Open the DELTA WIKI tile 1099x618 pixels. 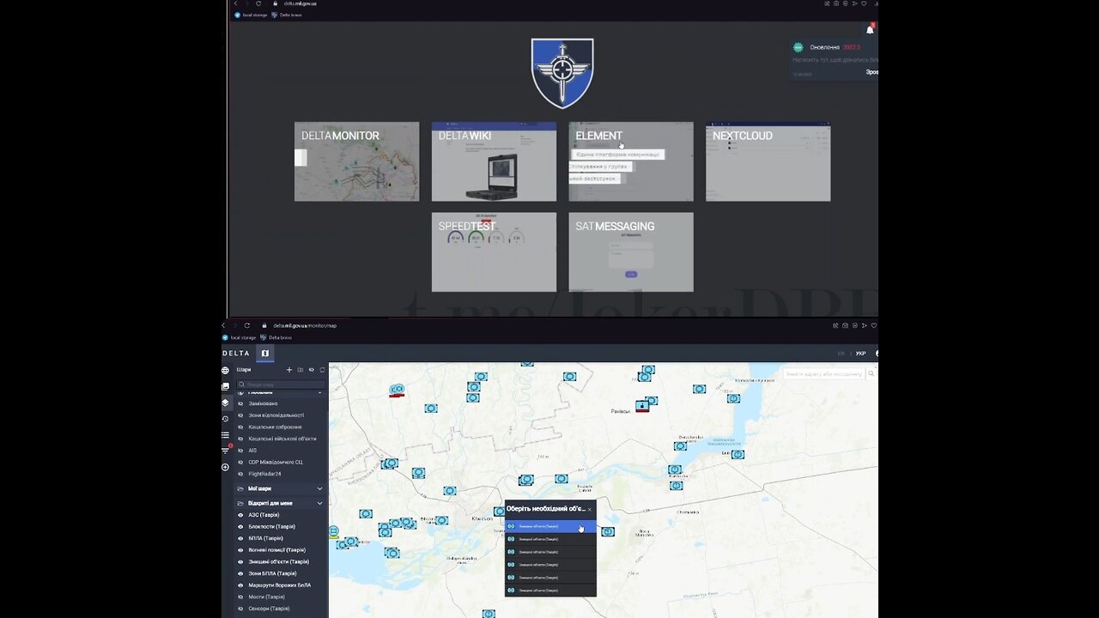coord(494,161)
